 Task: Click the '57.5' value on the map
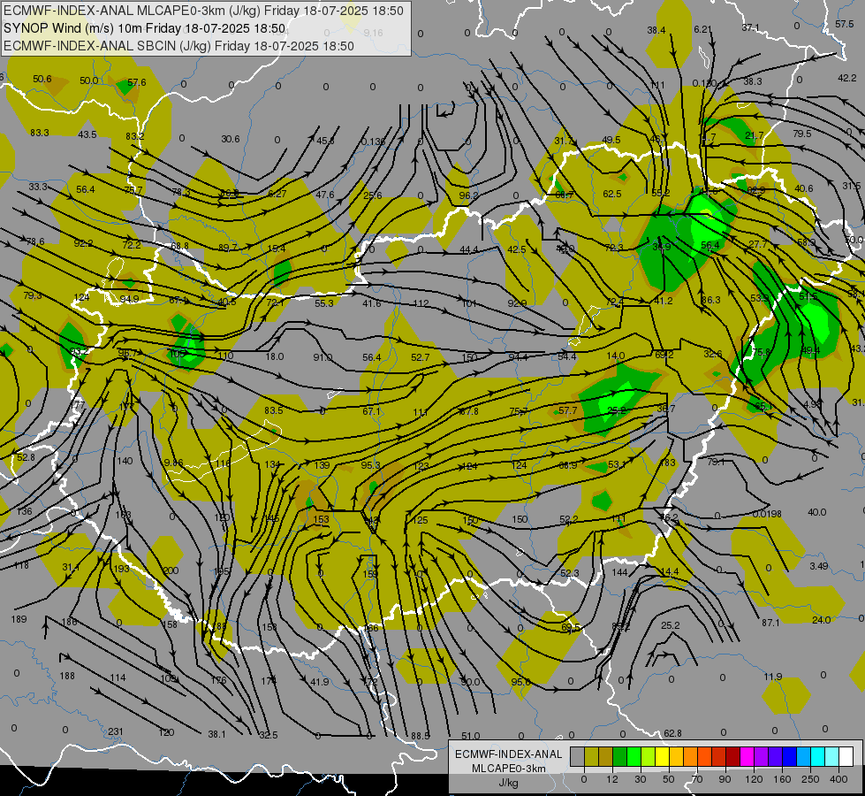(845, 24)
